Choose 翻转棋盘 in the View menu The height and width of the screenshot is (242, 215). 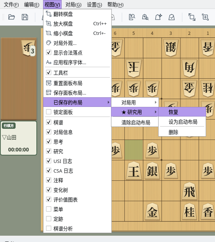tap(77, 14)
